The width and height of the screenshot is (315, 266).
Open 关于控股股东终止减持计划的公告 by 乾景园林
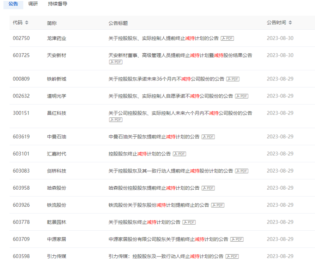[144, 222]
